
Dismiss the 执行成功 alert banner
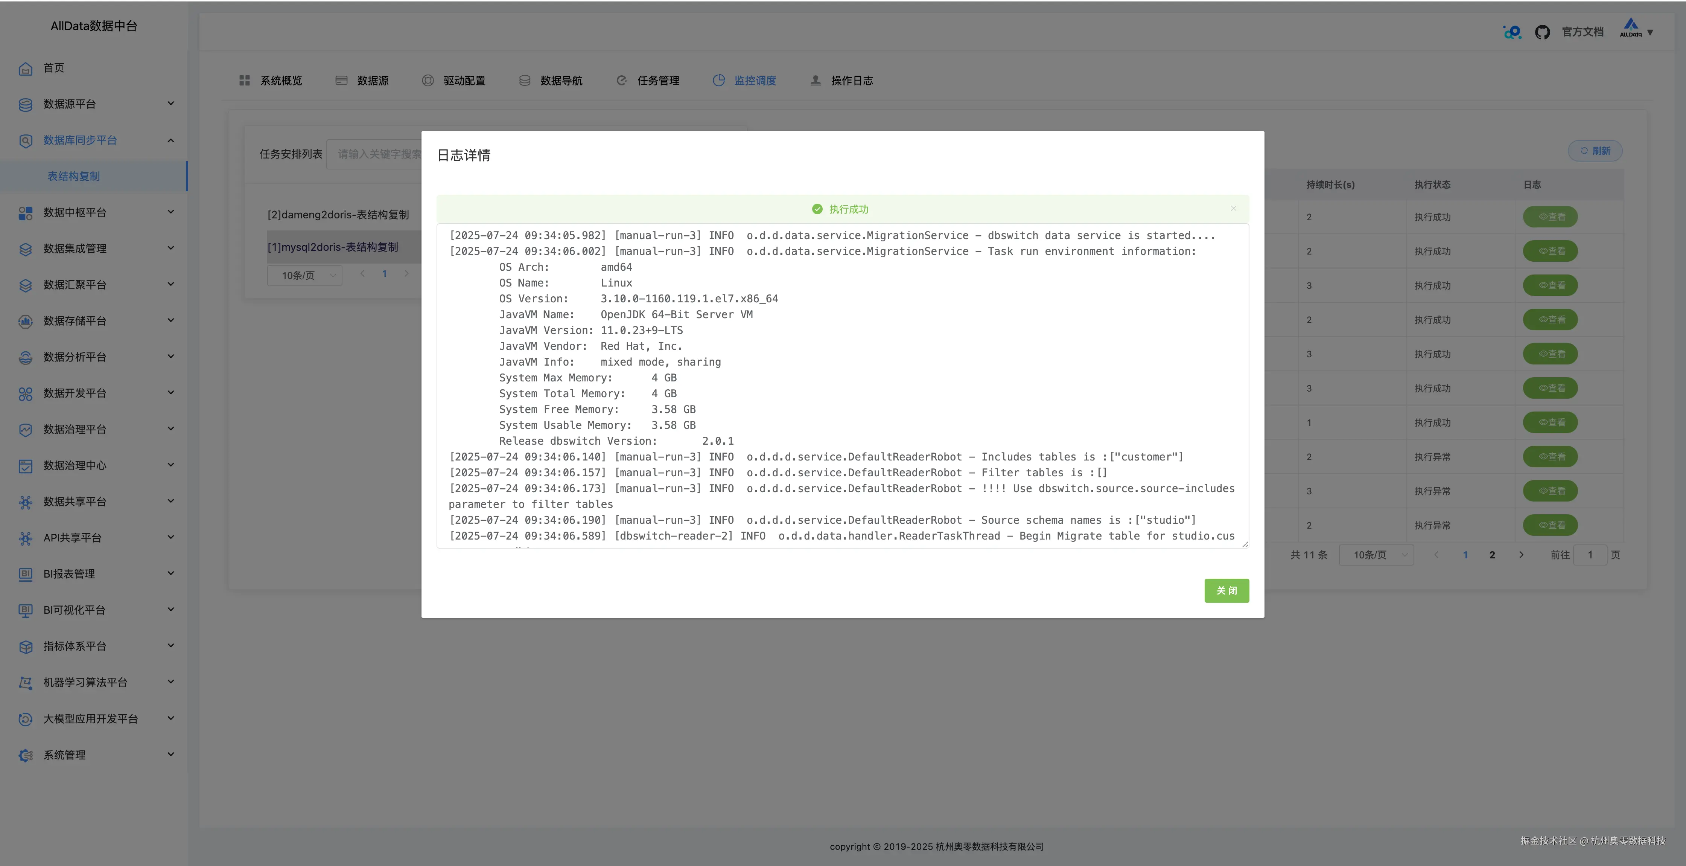(1233, 208)
